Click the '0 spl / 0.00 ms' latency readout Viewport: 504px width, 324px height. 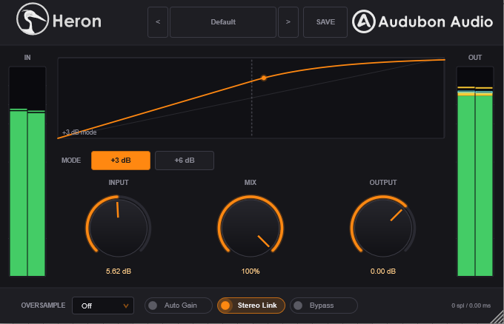(x=471, y=306)
